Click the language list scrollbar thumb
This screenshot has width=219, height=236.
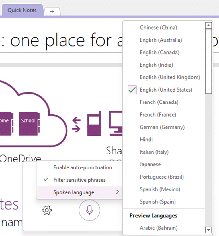click(x=208, y=61)
